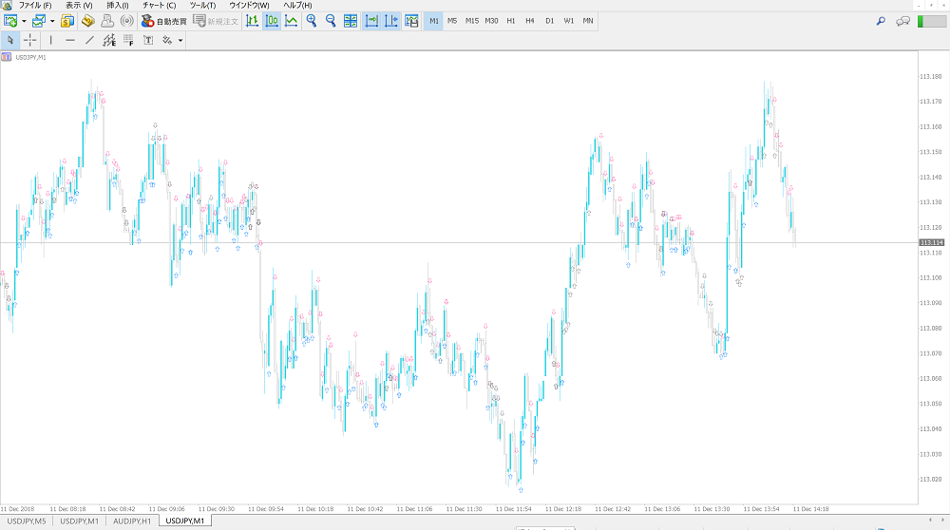Toggle 自動売買 auto trading

[163, 20]
